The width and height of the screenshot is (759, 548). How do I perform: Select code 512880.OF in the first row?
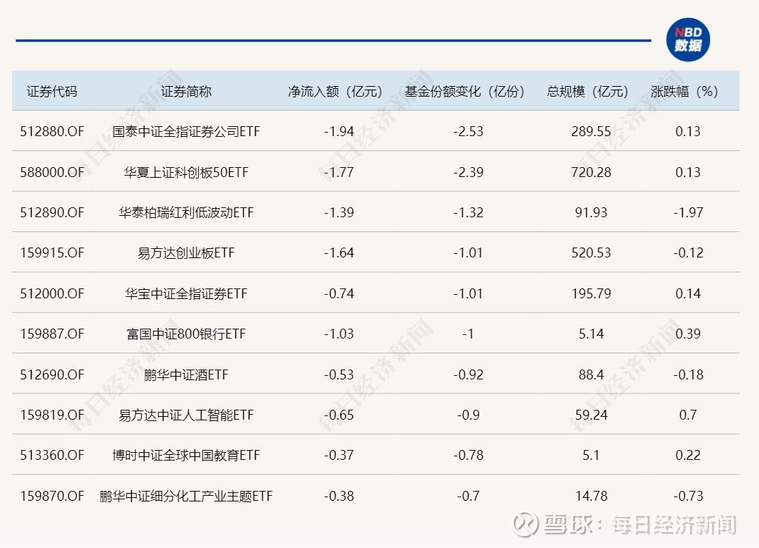(53, 131)
